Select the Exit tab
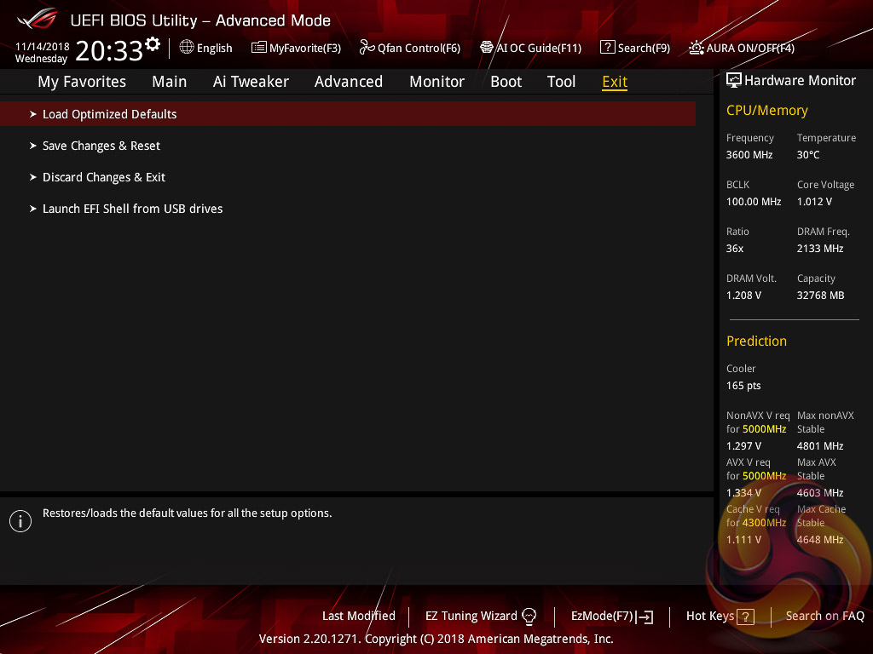873x654 pixels. tap(615, 82)
